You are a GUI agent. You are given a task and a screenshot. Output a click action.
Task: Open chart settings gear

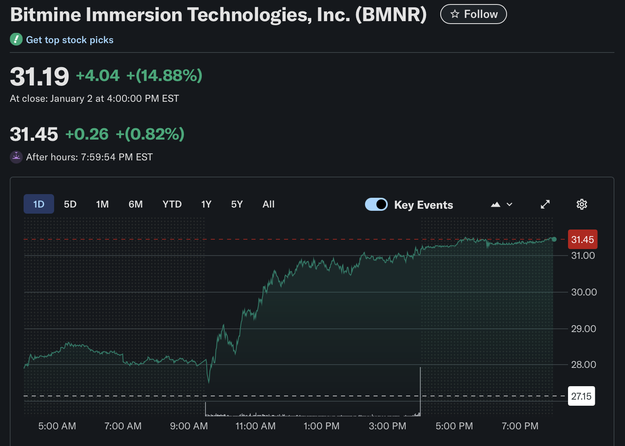[x=582, y=204]
